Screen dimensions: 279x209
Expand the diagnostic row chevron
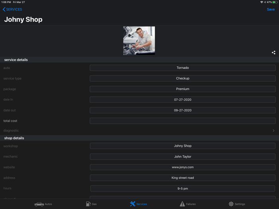(273, 131)
